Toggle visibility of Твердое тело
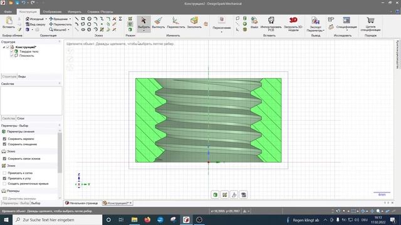401x225 pixels. click(x=12, y=51)
